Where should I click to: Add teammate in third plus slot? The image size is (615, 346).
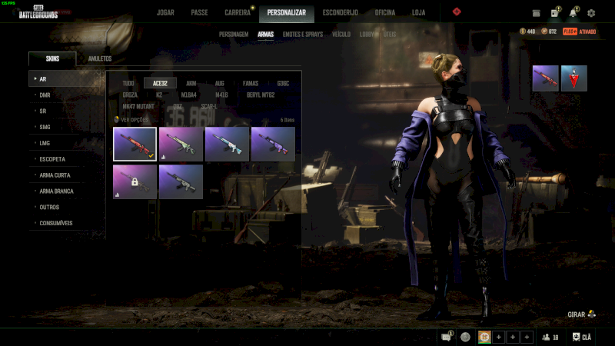pos(527,337)
